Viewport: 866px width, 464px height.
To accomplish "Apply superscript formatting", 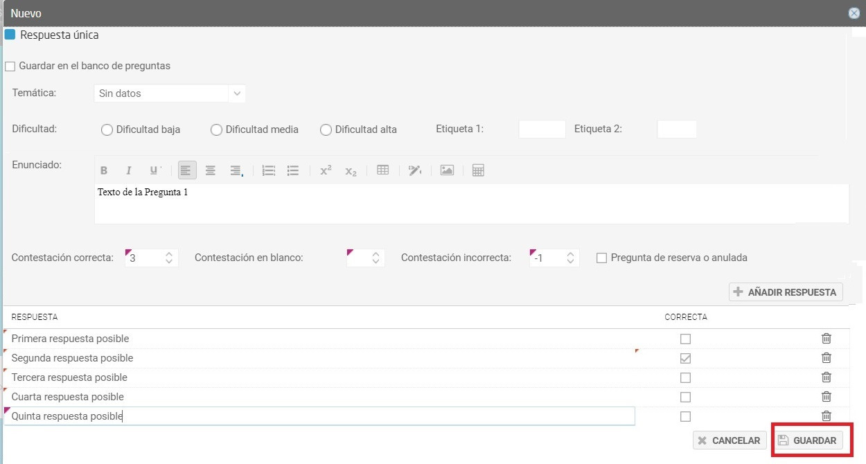I will point(326,170).
